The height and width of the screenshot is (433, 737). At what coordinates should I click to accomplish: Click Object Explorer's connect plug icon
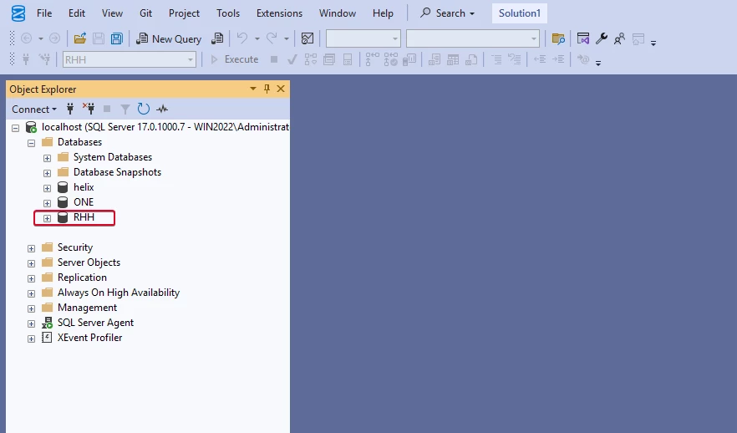click(x=70, y=109)
